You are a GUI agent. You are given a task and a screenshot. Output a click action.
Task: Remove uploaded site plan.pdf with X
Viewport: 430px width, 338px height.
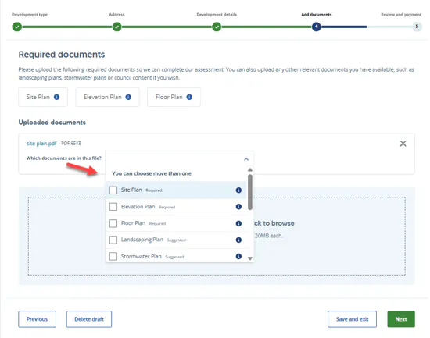point(403,144)
